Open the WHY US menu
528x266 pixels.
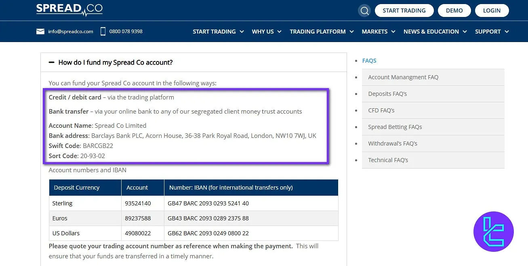tap(263, 32)
